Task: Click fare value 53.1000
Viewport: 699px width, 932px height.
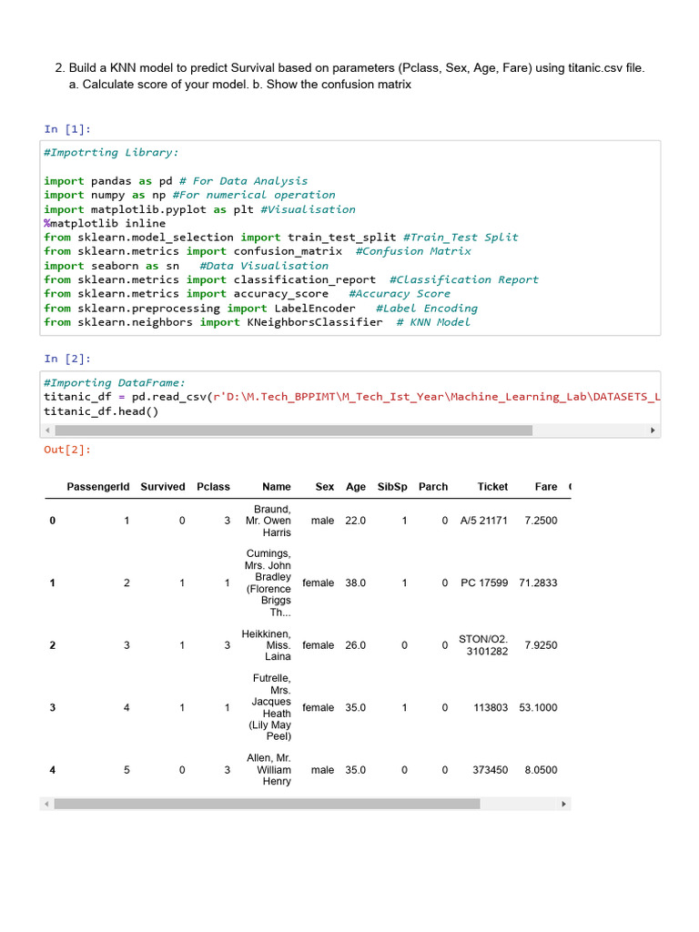Action: 538,708
